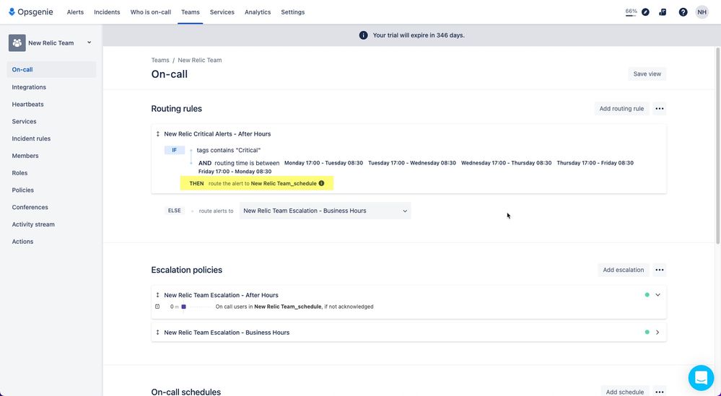Open the chat support bubble

[701, 378]
